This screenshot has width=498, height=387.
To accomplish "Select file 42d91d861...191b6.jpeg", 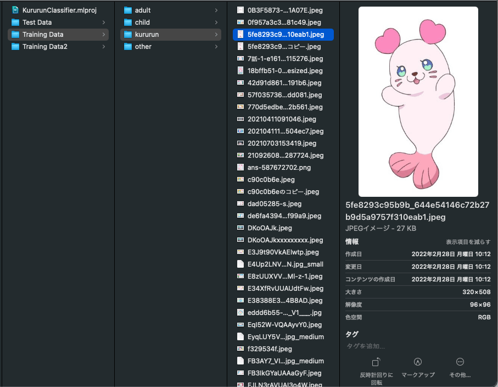I will click(283, 82).
